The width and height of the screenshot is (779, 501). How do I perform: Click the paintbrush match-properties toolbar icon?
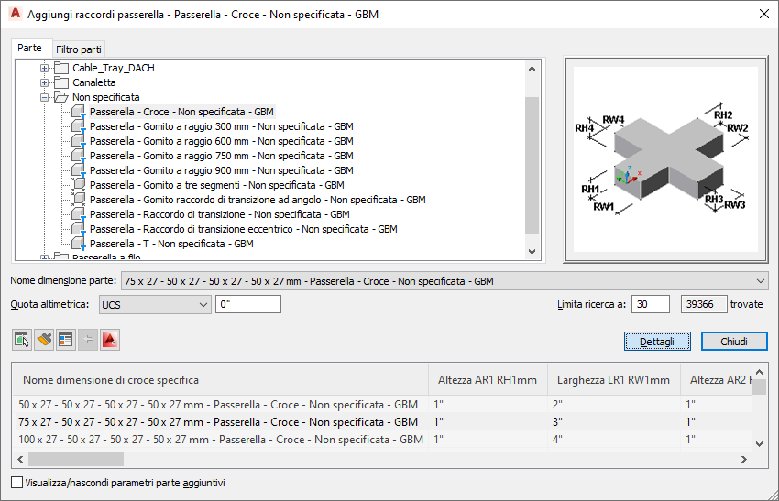pos(44,340)
